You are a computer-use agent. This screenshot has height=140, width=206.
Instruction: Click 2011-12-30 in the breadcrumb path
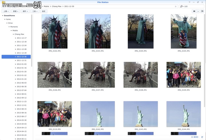point(69,7)
